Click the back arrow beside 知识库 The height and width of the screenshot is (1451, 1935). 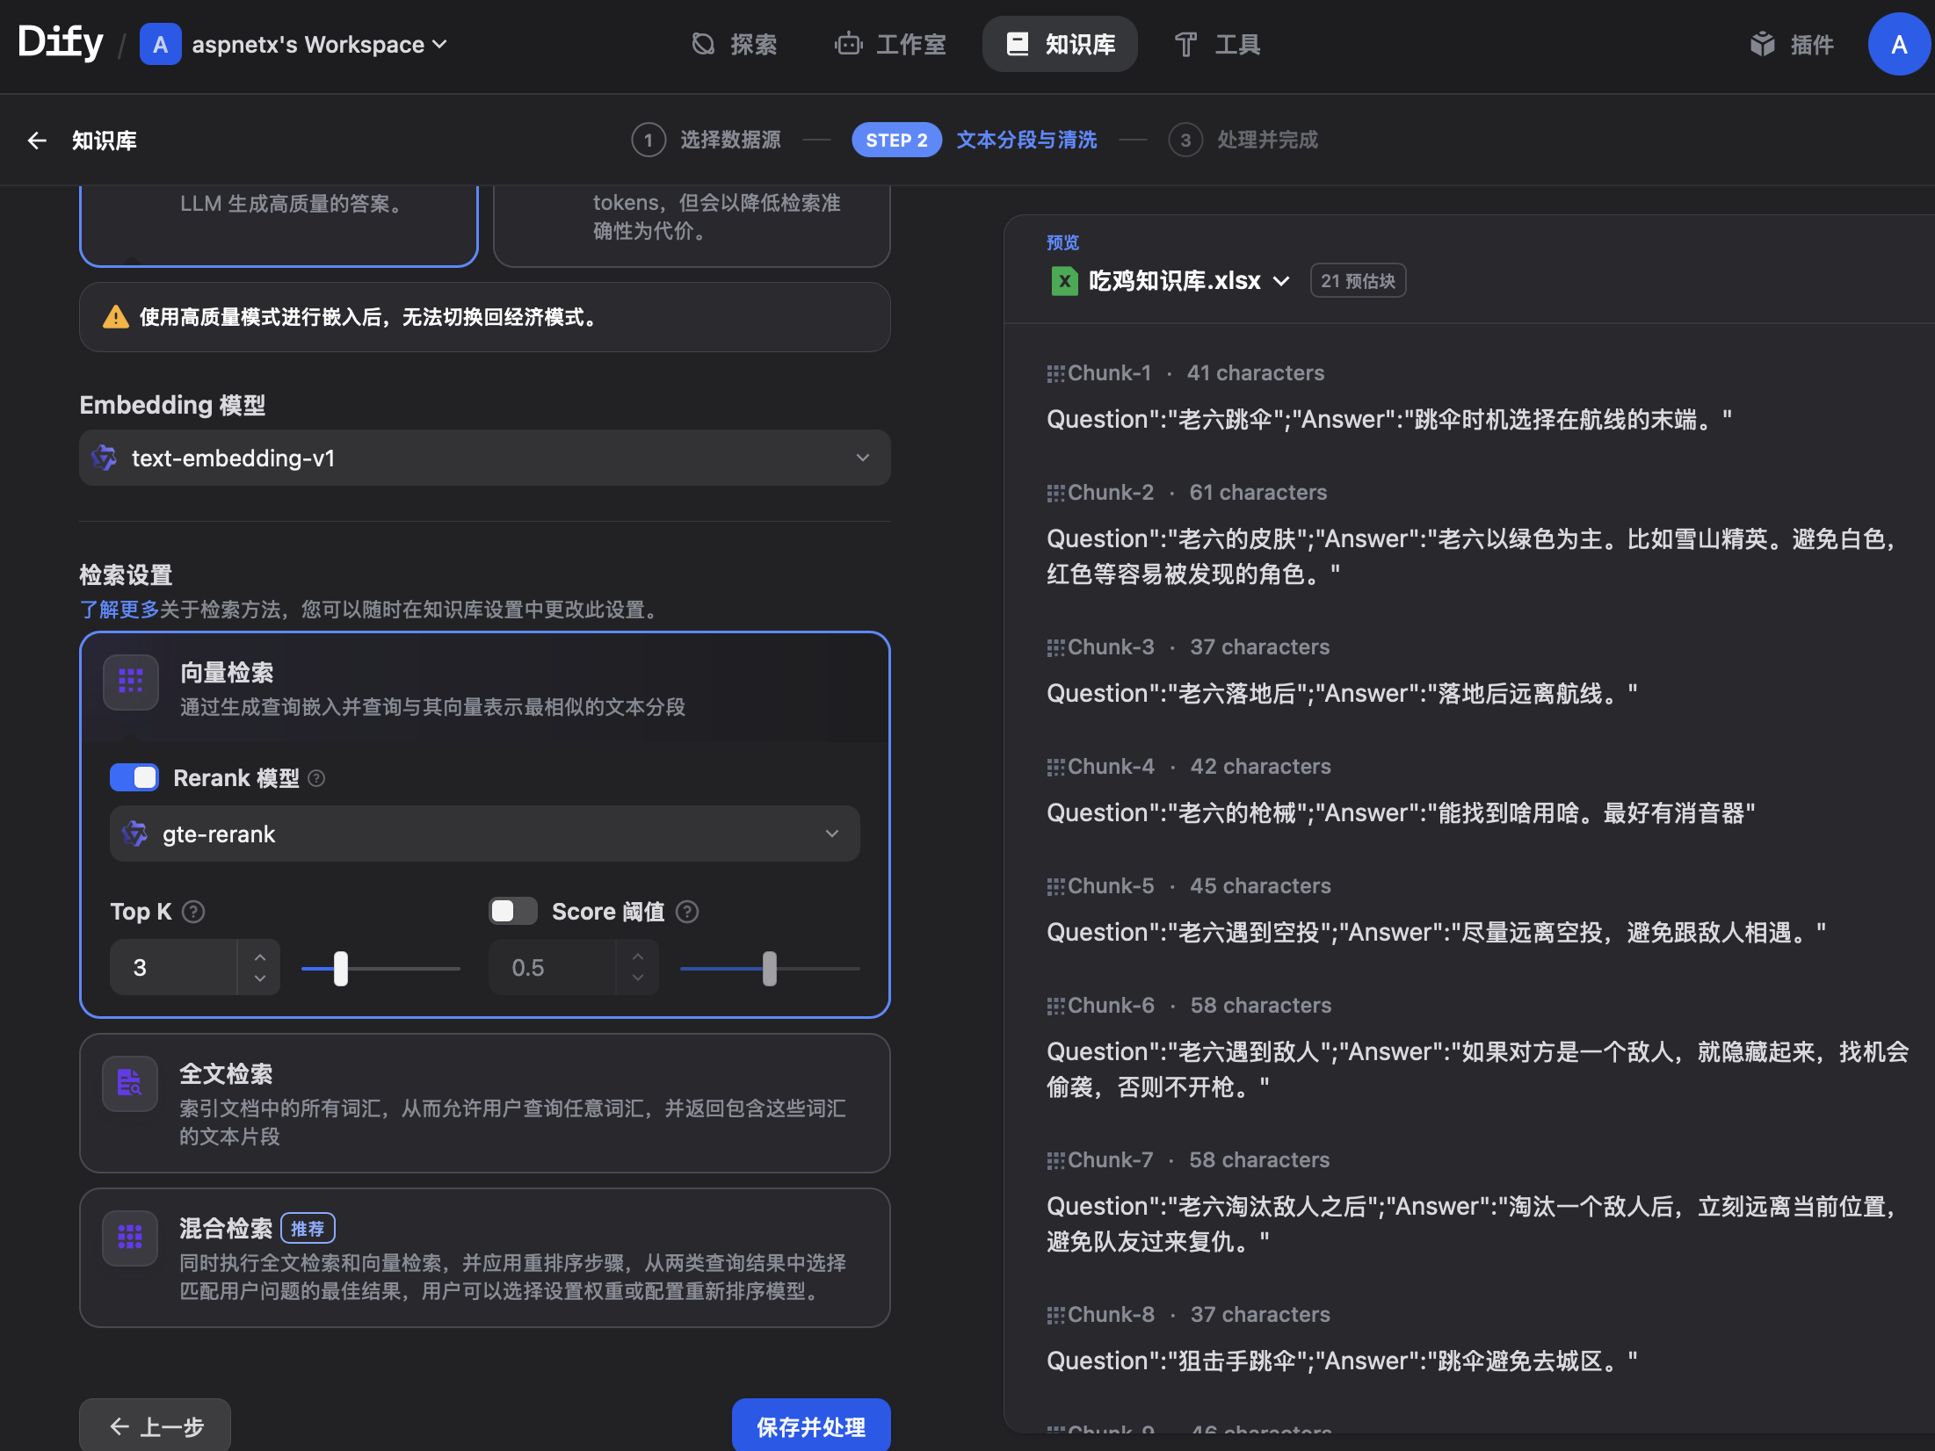coord(37,141)
